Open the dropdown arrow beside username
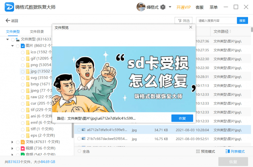Image resolution: width=253 pixels, height=167 pixels. 170,7
